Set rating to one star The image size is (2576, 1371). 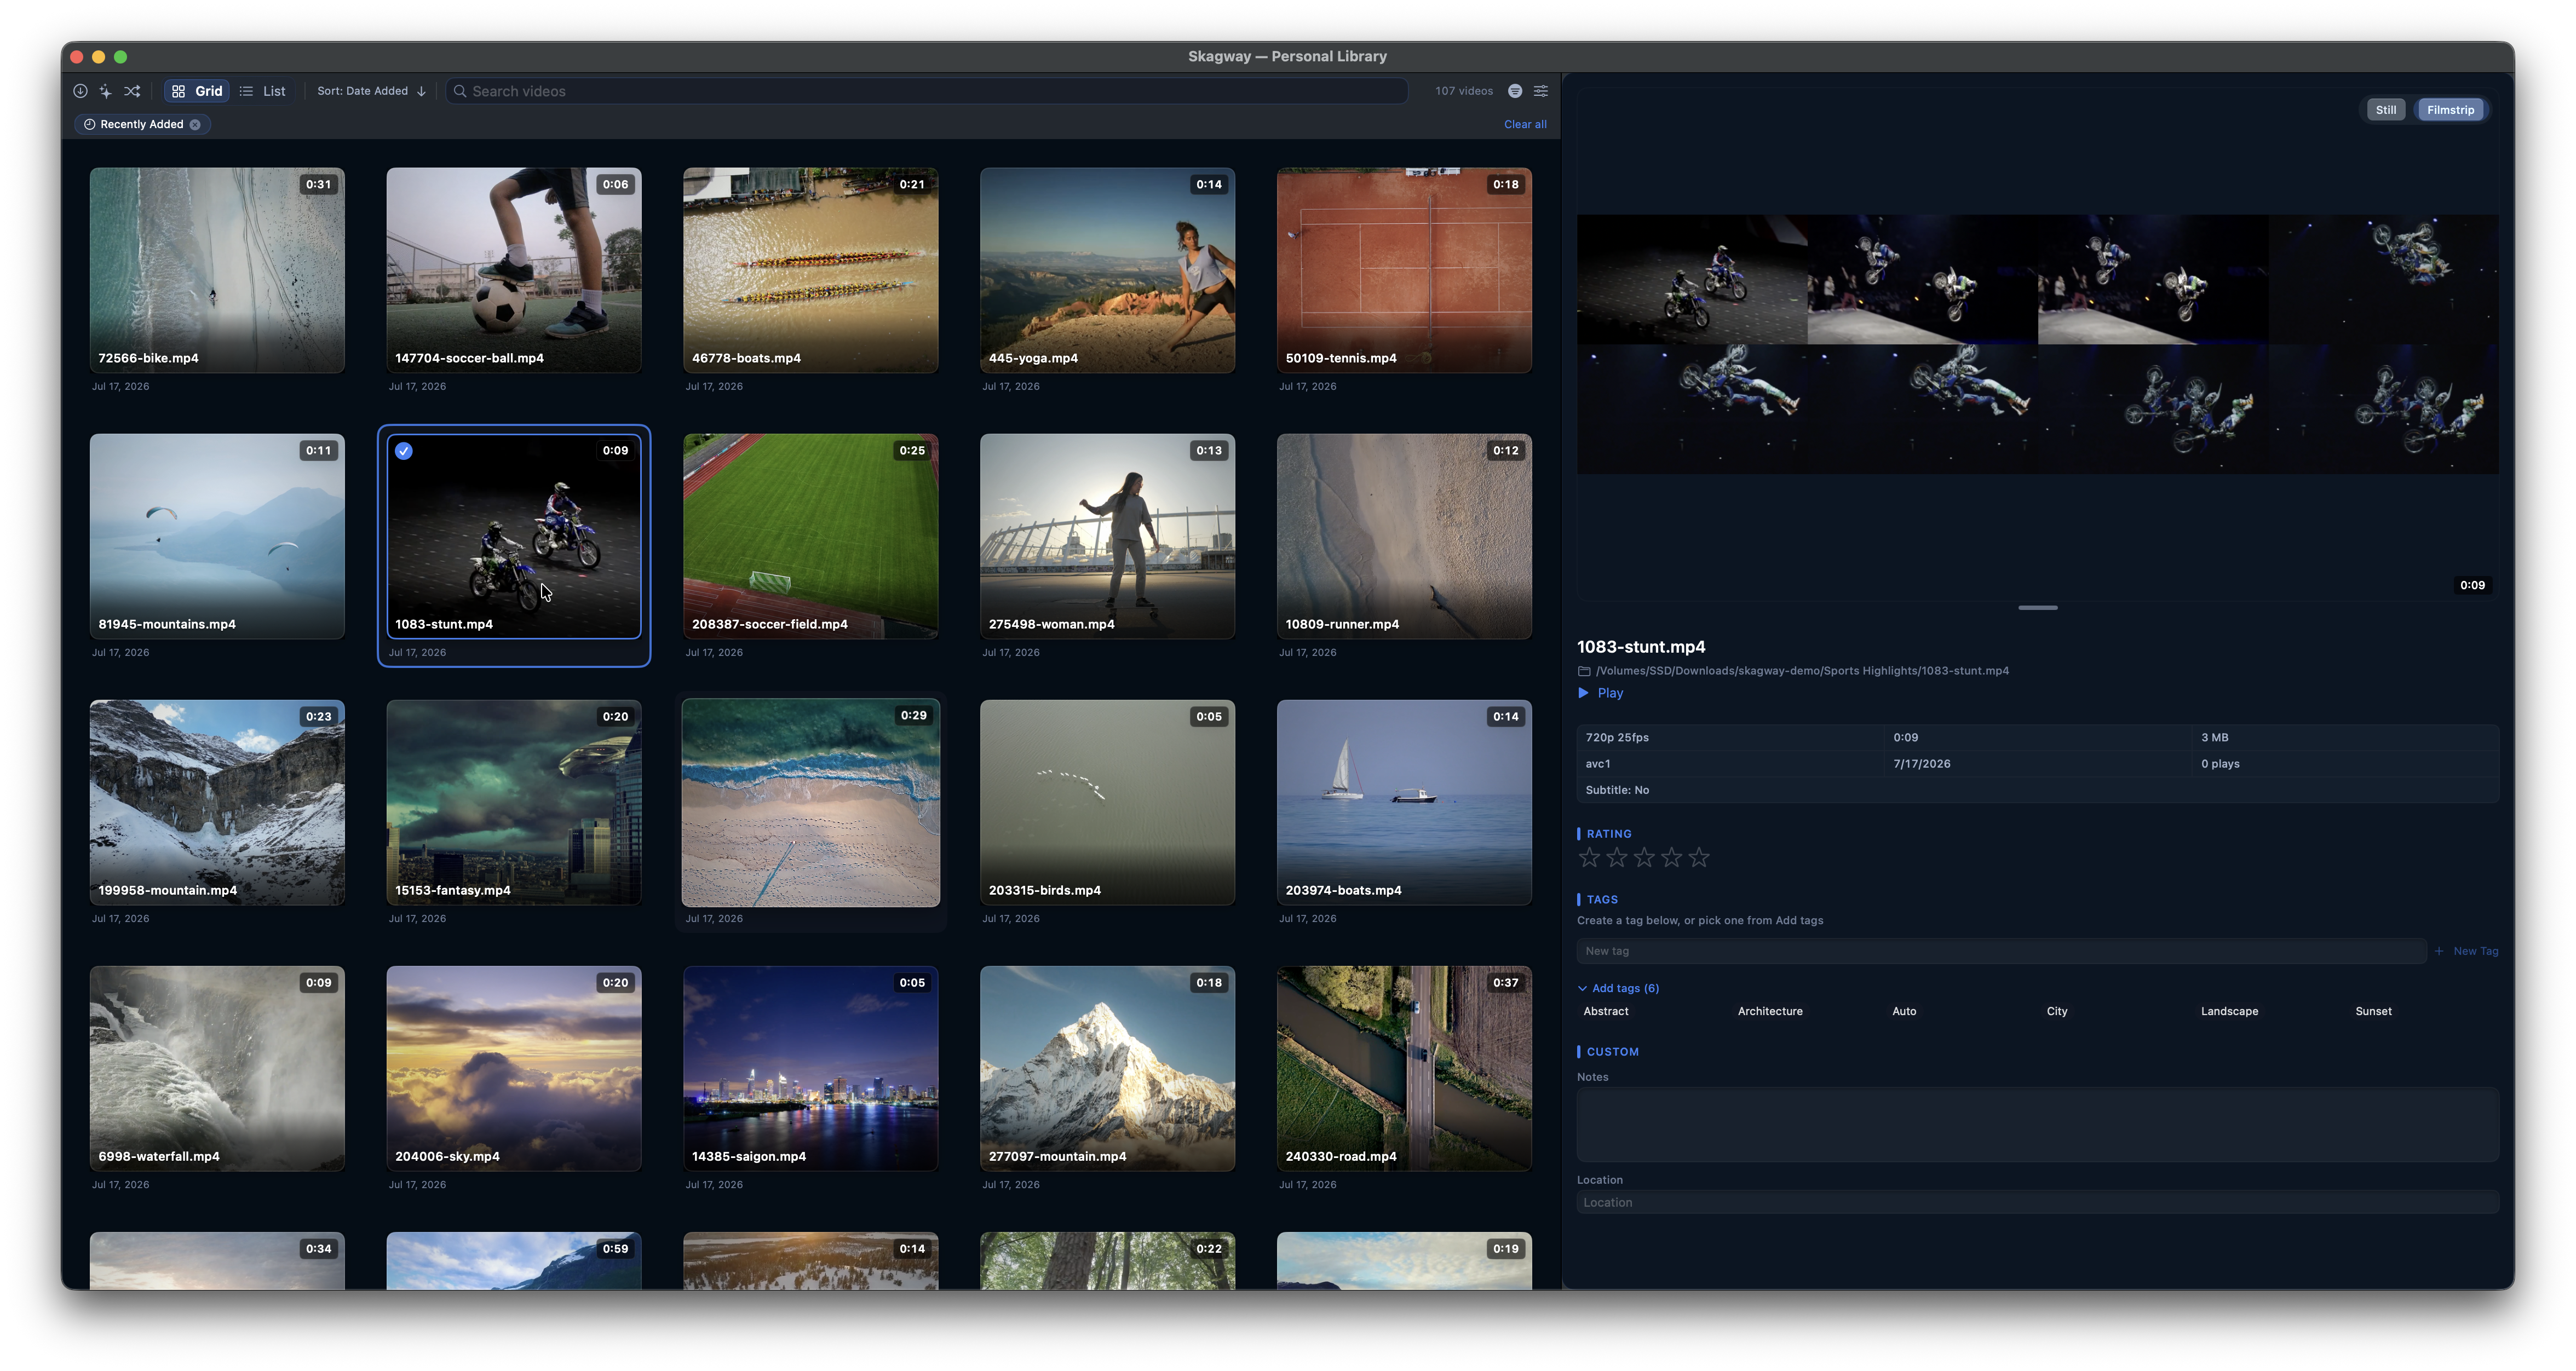pos(1589,858)
